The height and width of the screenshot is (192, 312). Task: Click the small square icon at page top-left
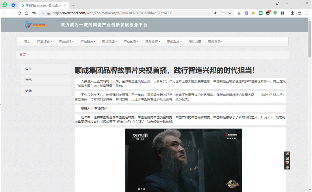click(3, 20)
